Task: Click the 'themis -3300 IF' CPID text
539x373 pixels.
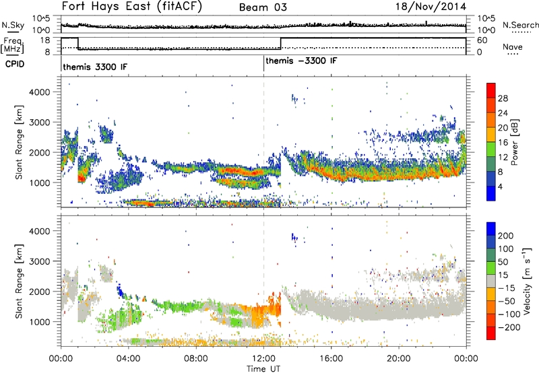Action: click(x=301, y=61)
